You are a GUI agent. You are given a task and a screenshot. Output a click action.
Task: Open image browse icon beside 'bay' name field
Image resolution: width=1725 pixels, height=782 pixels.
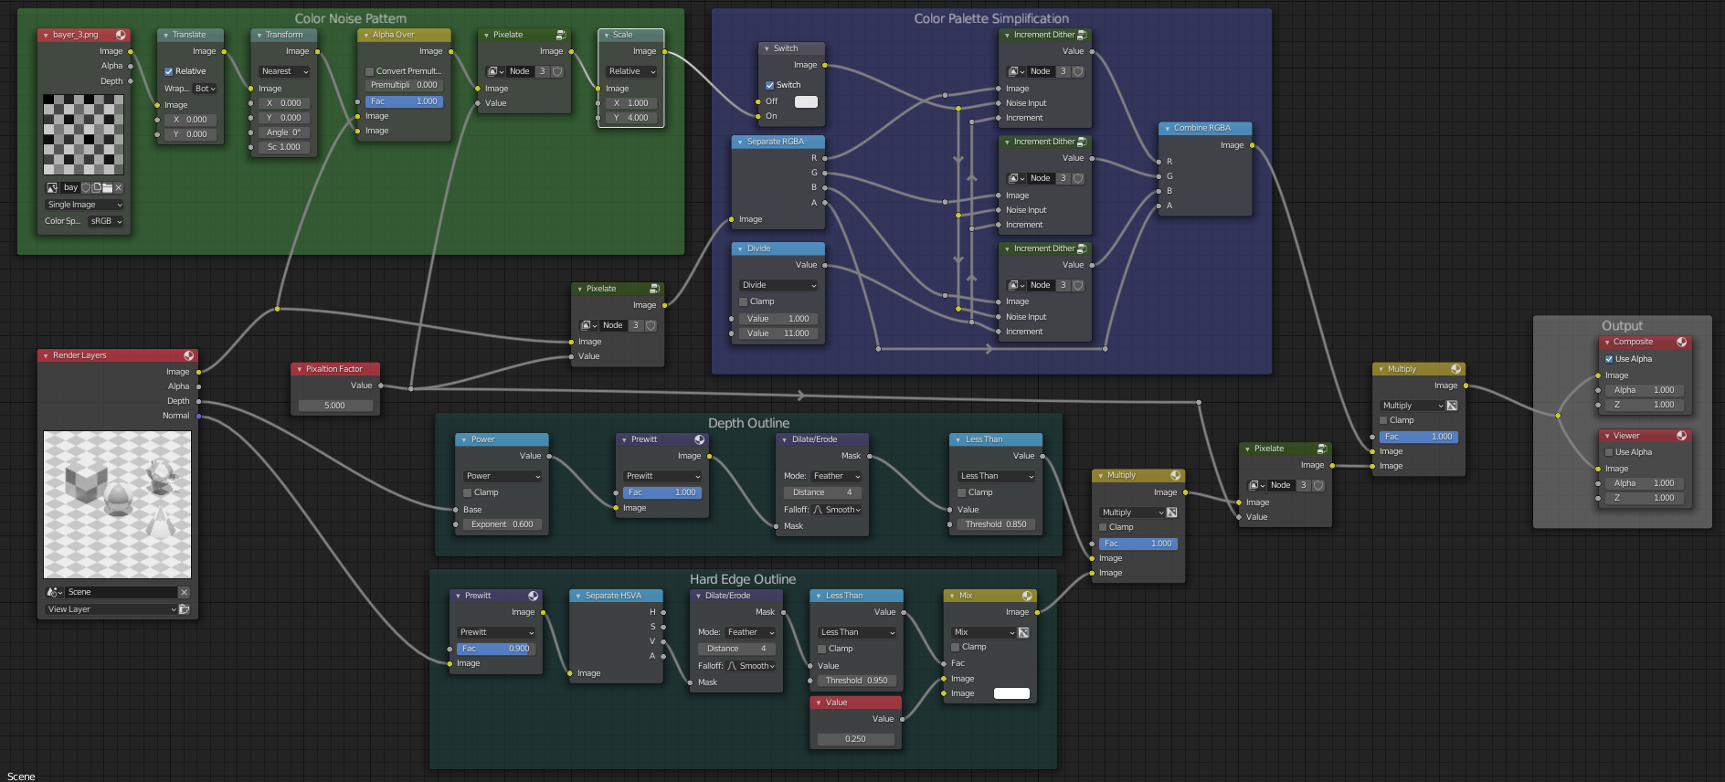coord(52,187)
